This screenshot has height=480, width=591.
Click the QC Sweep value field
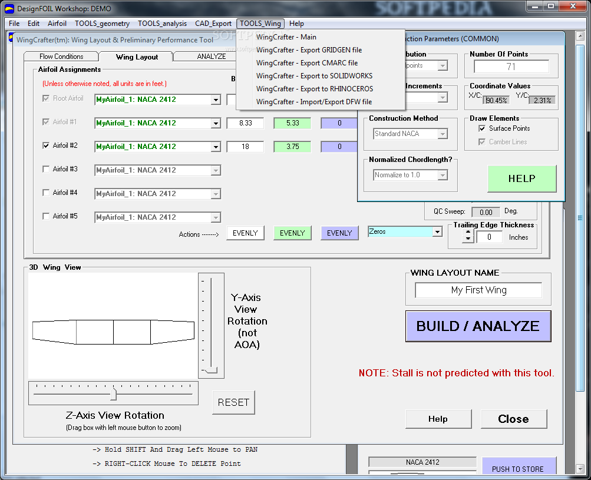(x=486, y=212)
